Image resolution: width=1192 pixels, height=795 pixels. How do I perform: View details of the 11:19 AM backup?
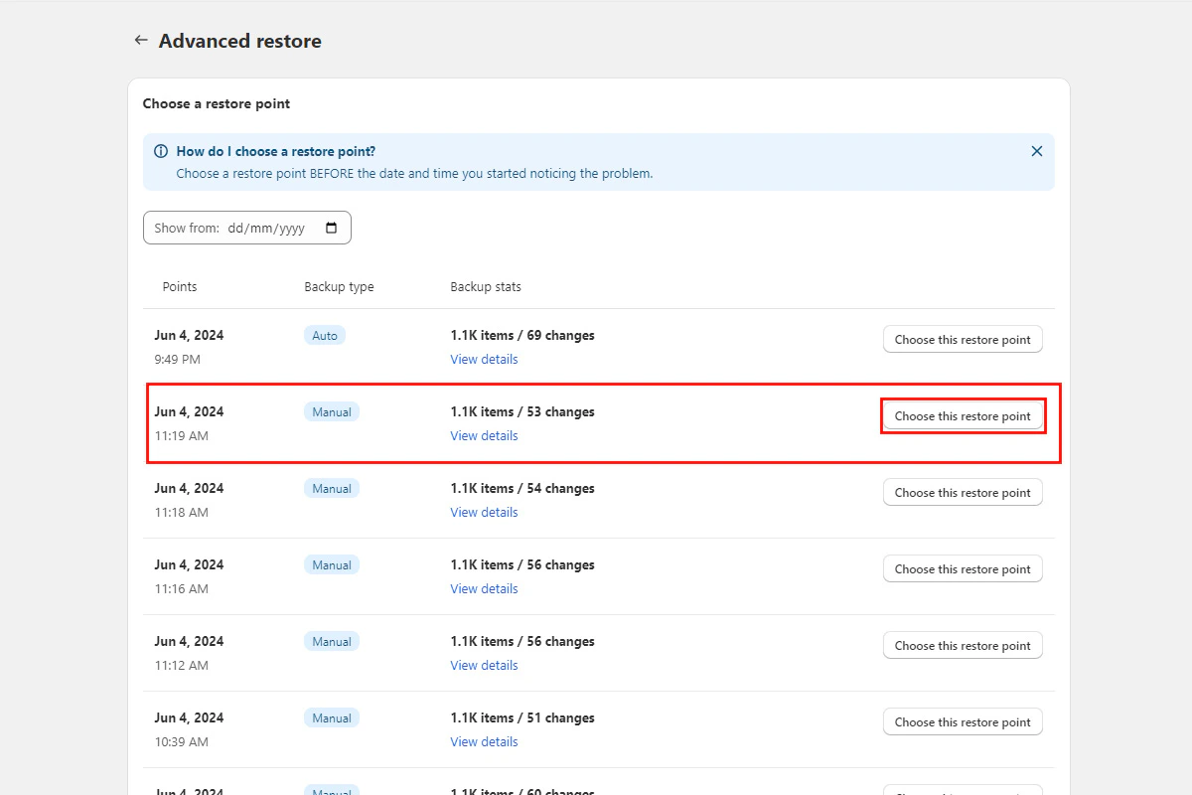(484, 435)
